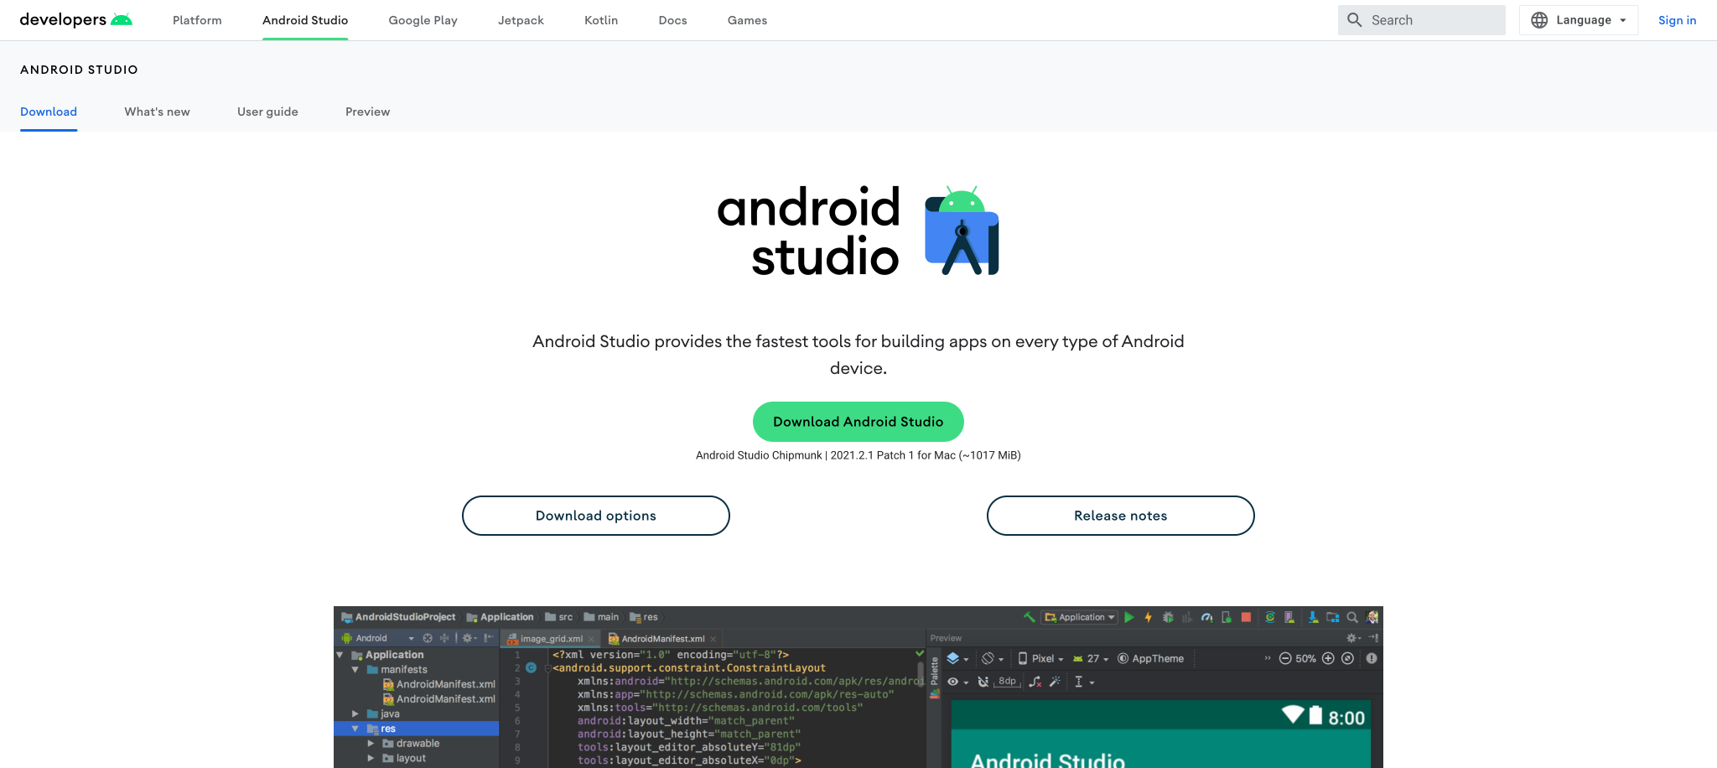The height and width of the screenshot is (768, 1717).
Task: Click the zoom out minus icon beside 50%
Action: [x=1285, y=658]
